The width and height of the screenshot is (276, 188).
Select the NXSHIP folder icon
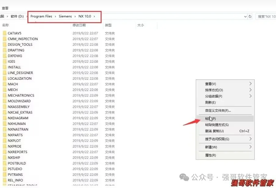[x=5, y=158]
